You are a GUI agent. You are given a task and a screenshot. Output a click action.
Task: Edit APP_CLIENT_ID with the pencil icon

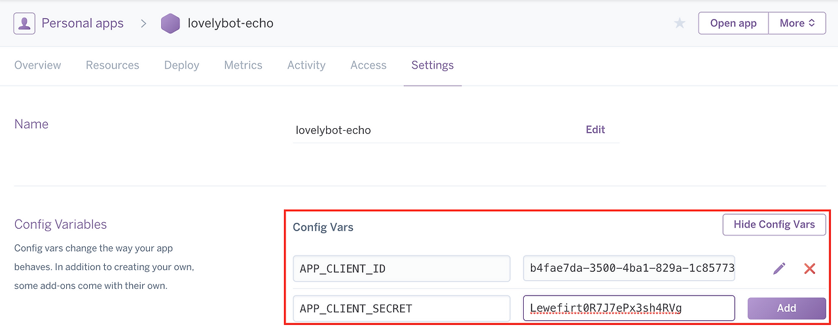click(x=779, y=269)
